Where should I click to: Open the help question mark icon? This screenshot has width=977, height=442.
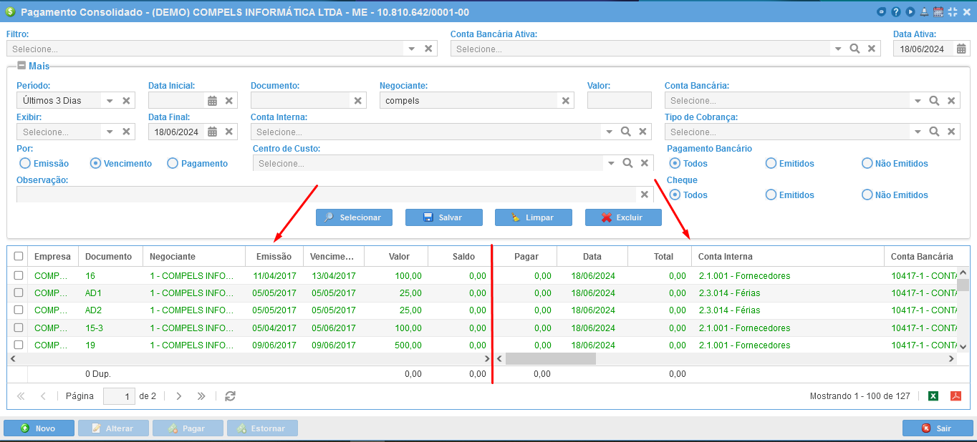pyautogui.click(x=895, y=11)
